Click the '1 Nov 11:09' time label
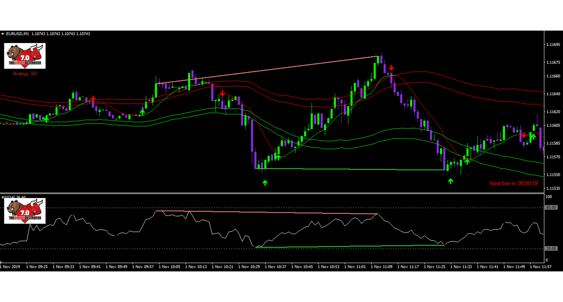563x302 pixels. click(382, 267)
